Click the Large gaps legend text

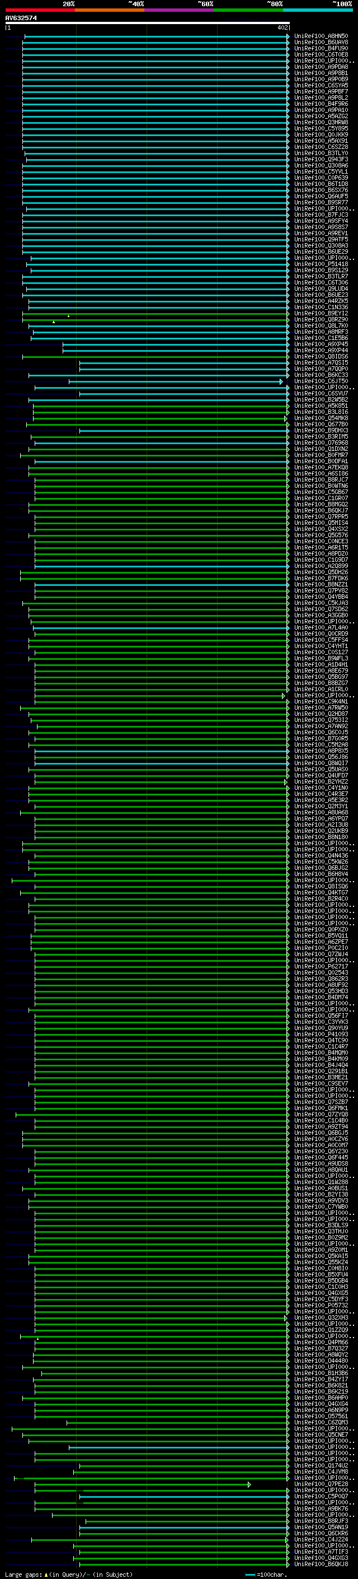click(x=24, y=1575)
